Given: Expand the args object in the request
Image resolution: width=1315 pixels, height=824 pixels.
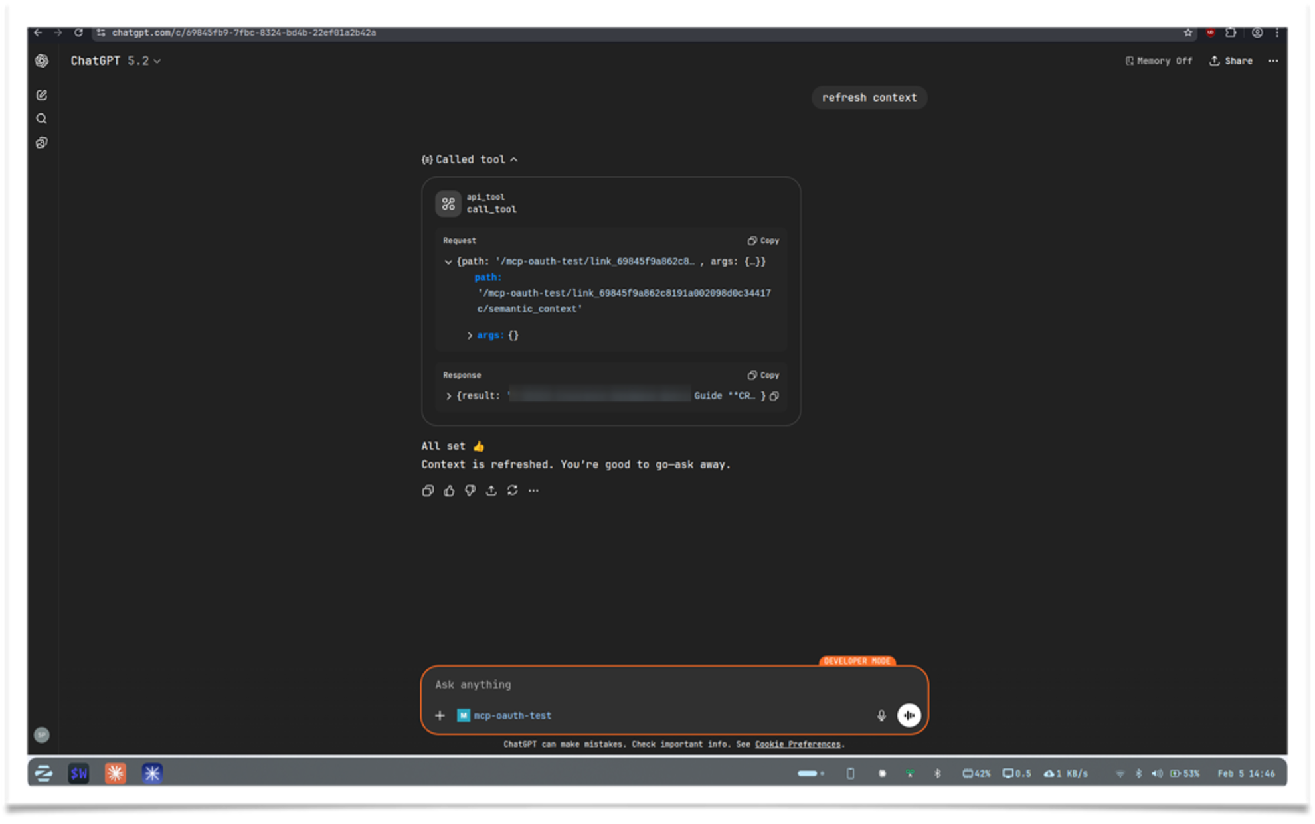Looking at the screenshot, I should tap(471, 335).
